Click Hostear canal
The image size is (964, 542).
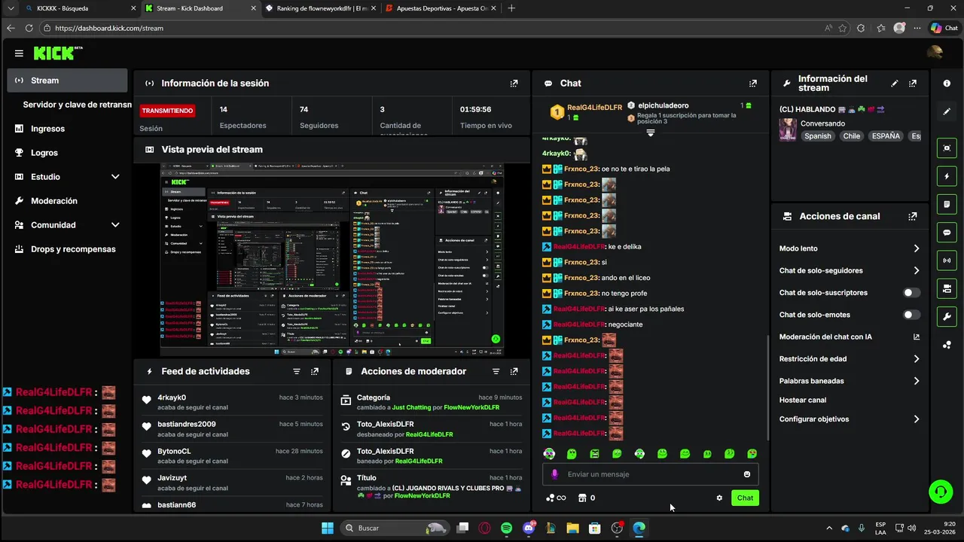802,400
